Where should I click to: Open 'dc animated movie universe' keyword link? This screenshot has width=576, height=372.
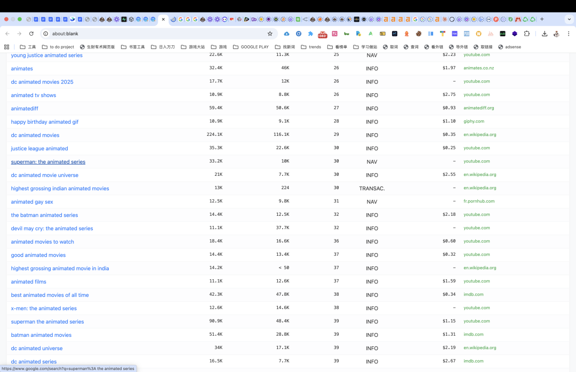point(44,175)
